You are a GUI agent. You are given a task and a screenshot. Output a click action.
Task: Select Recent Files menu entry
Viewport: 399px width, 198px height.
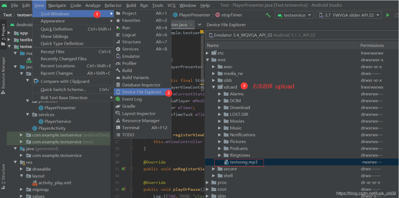coord(73,52)
